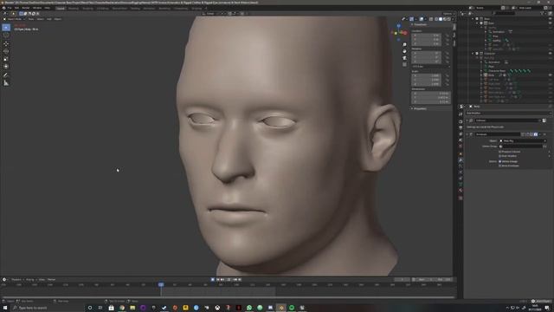The width and height of the screenshot is (554, 312).
Task: Enable the Multi Modifier checkbox
Action: (x=500, y=156)
